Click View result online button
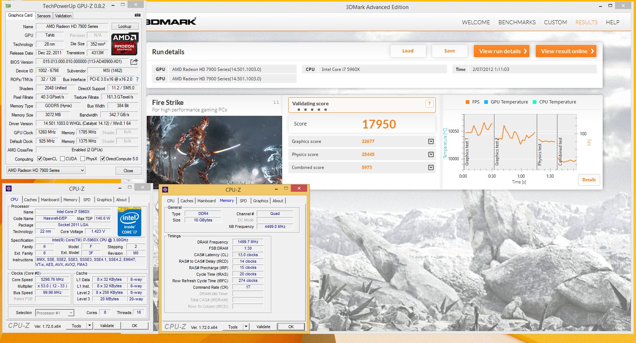636x343 pixels. (x=566, y=51)
